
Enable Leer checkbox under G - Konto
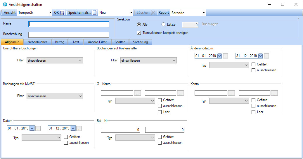[x=160, y=112]
